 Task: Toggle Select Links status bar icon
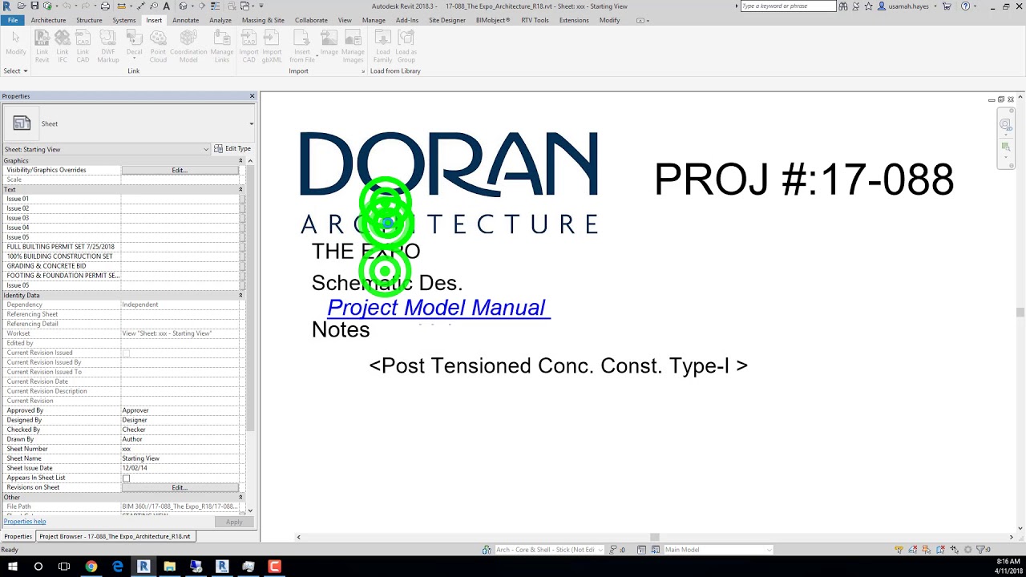point(899,550)
